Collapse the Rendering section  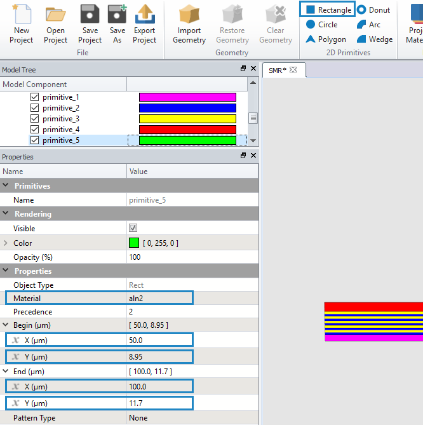pyautogui.click(x=6, y=213)
